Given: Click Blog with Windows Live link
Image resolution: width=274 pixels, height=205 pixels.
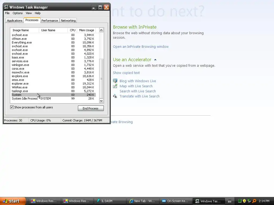Looking at the screenshot, I should click(138, 81).
